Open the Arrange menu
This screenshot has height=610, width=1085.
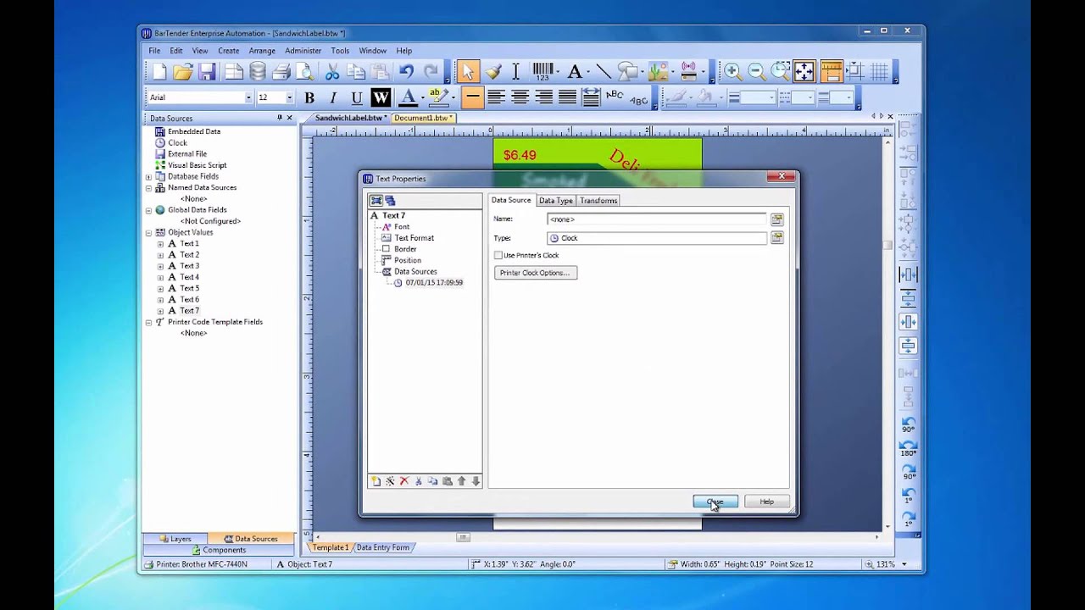[262, 51]
